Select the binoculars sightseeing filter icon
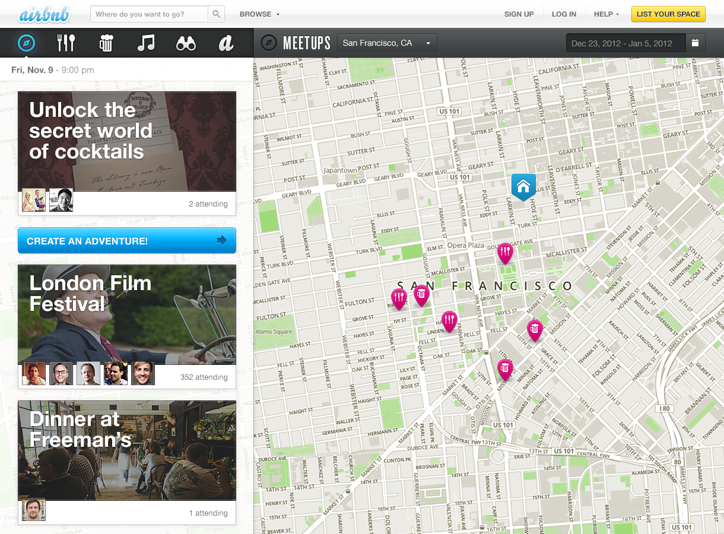 (185, 42)
